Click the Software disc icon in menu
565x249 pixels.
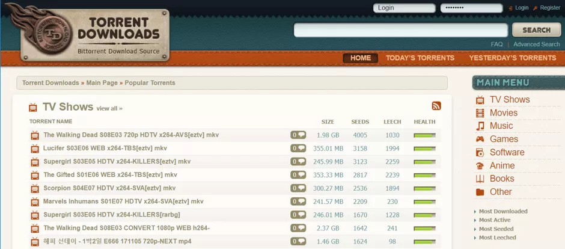point(480,153)
